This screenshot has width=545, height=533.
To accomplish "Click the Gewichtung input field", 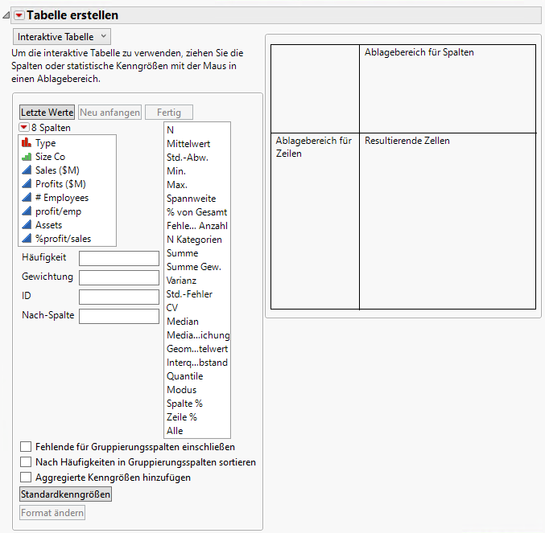I will pyautogui.click(x=119, y=277).
